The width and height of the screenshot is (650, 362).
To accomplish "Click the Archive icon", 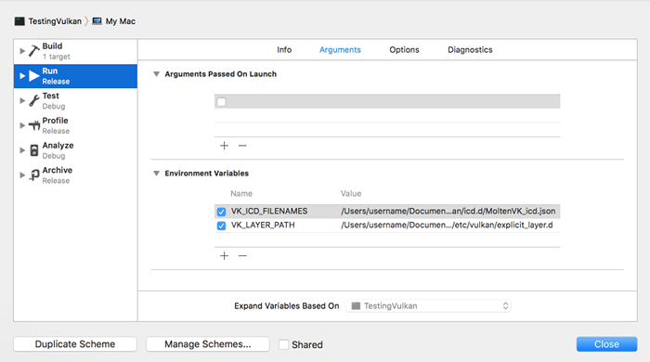I will pos(34,175).
